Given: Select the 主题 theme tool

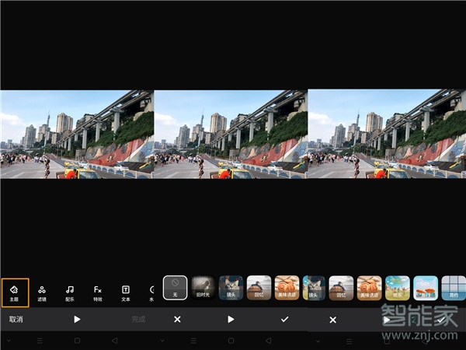Looking at the screenshot, I should click(15, 292).
